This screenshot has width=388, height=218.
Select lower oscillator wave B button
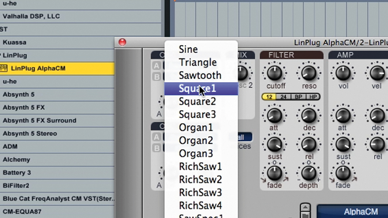[x=157, y=148]
